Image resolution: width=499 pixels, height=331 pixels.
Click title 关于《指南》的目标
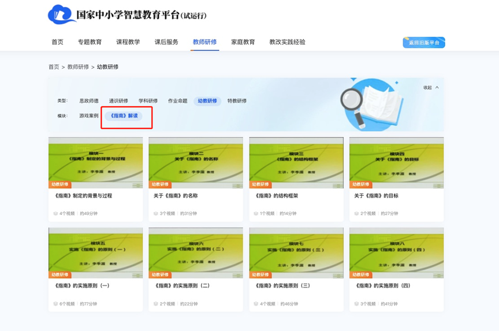(x=377, y=196)
